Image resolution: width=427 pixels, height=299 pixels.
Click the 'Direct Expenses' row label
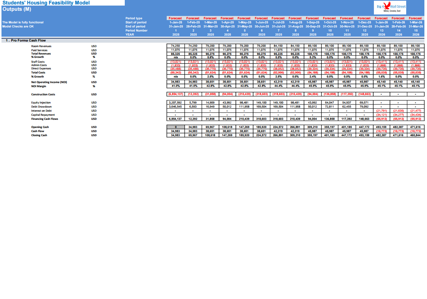(41, 69)
